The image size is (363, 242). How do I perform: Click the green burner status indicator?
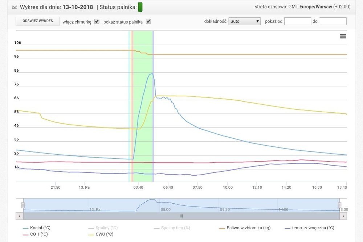click(x=140, y=7)
